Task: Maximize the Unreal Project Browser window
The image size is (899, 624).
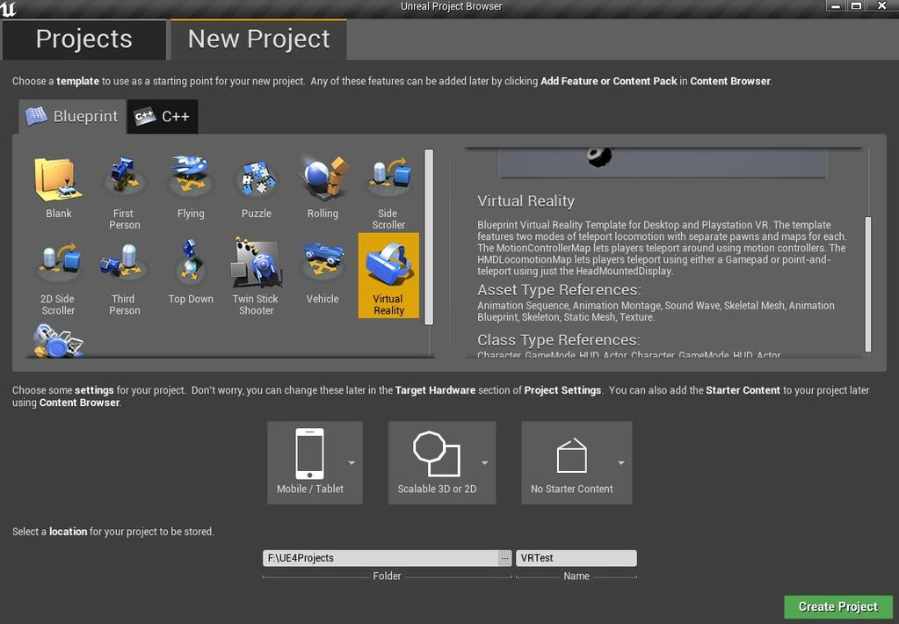Action: pyautogui.click(x=856, y=6)
